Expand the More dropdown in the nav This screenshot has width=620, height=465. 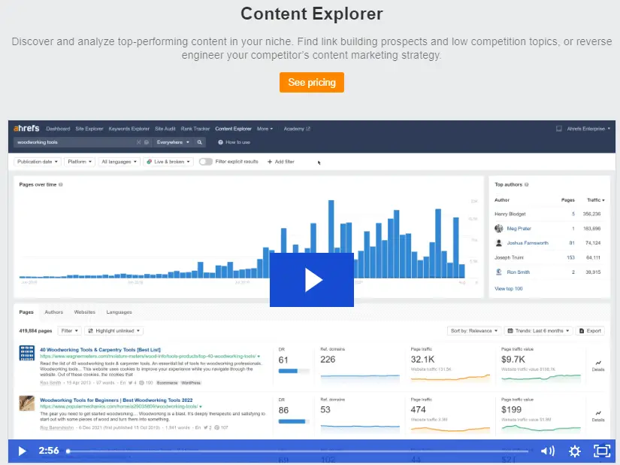[x=265, y=129]
